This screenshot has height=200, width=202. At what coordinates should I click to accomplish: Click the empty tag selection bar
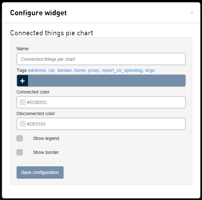[106, 81]
